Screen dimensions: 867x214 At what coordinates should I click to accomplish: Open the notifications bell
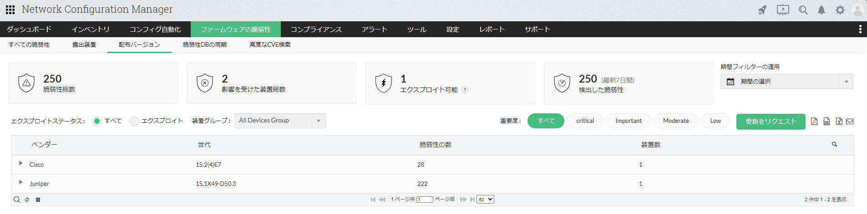[x=821, y=10]
